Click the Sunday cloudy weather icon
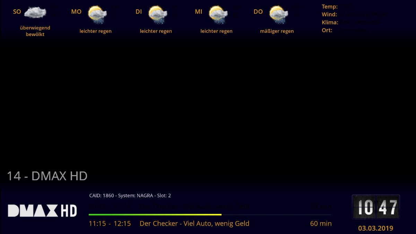The image size is (416, 234). click(x=35, y=12)
